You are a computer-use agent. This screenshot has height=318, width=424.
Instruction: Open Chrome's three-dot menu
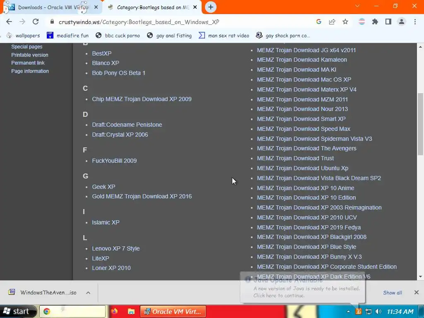pos(415,22)
